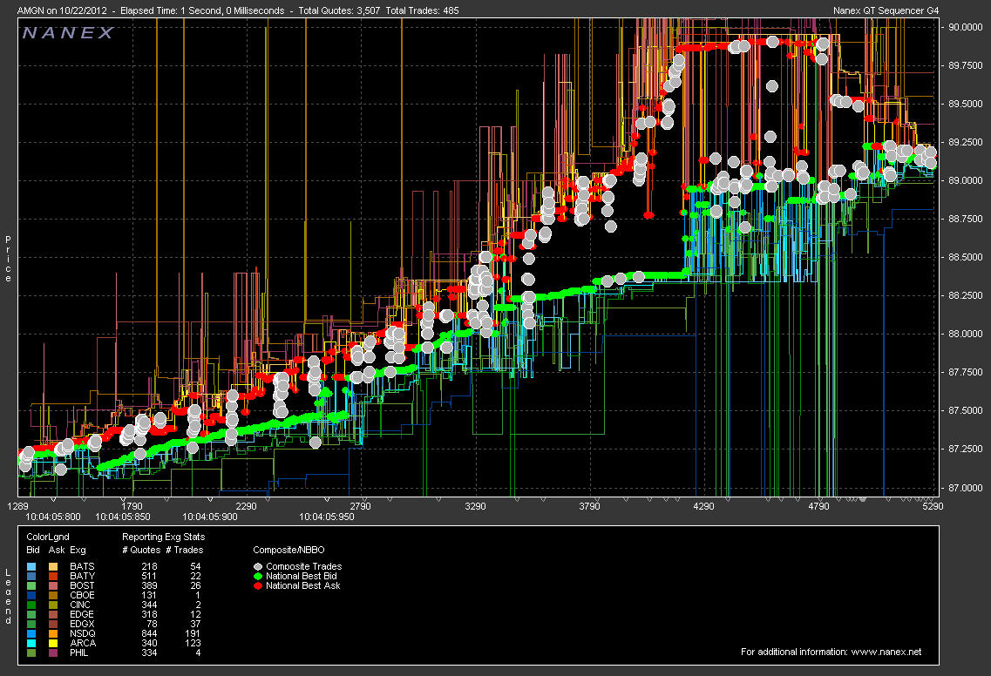Click the Nanex QT Sequencer G4 label
The width and height of the screenshot is (991, 676).
point(886,10)
